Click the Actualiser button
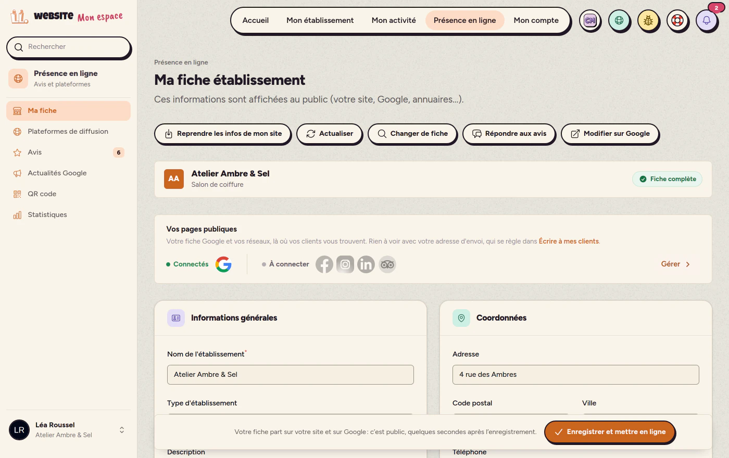Viewport: 729px width, 458px height. [x=329, y=134]
